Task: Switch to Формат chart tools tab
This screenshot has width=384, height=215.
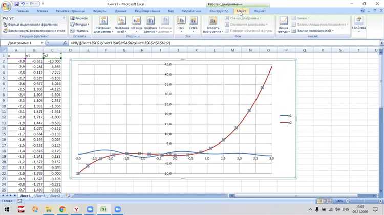Action: pyautogui.click(x=260, y=11)
